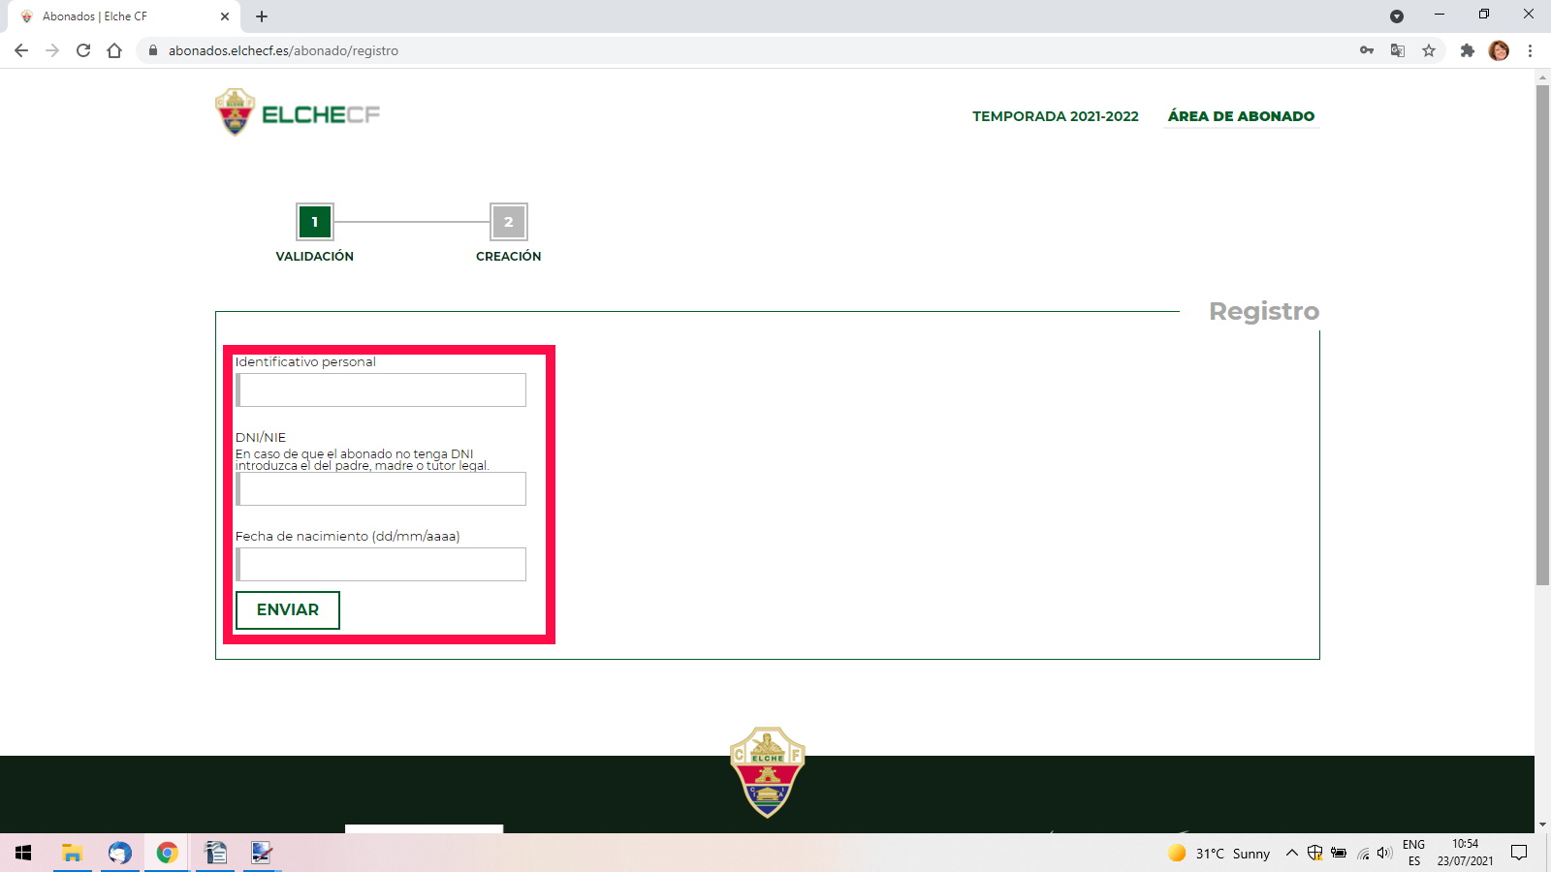Open the ENG language selector in taskbar
The image size is (1551, 872).
pyautogui.click(x=1413, y=854)
